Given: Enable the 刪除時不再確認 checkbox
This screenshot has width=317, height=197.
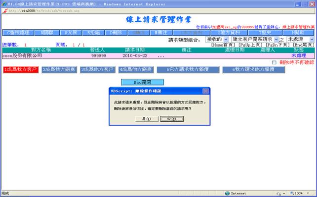Looking at the screenshot, I should [x=274, y=62].
